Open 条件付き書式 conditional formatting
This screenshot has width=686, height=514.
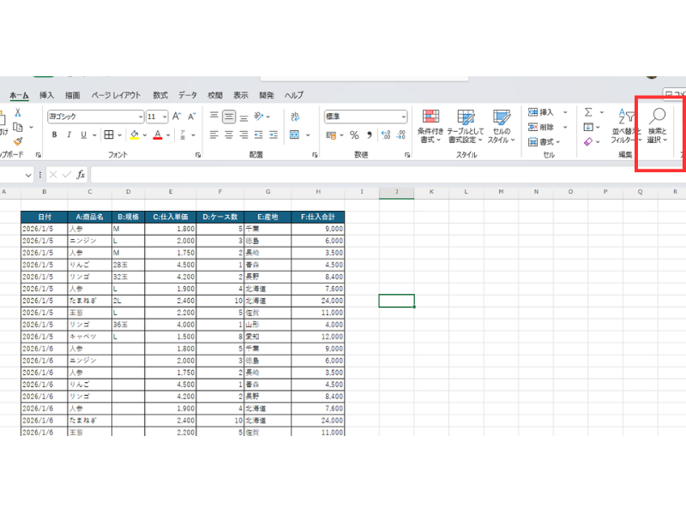click(x=430, y=125)
